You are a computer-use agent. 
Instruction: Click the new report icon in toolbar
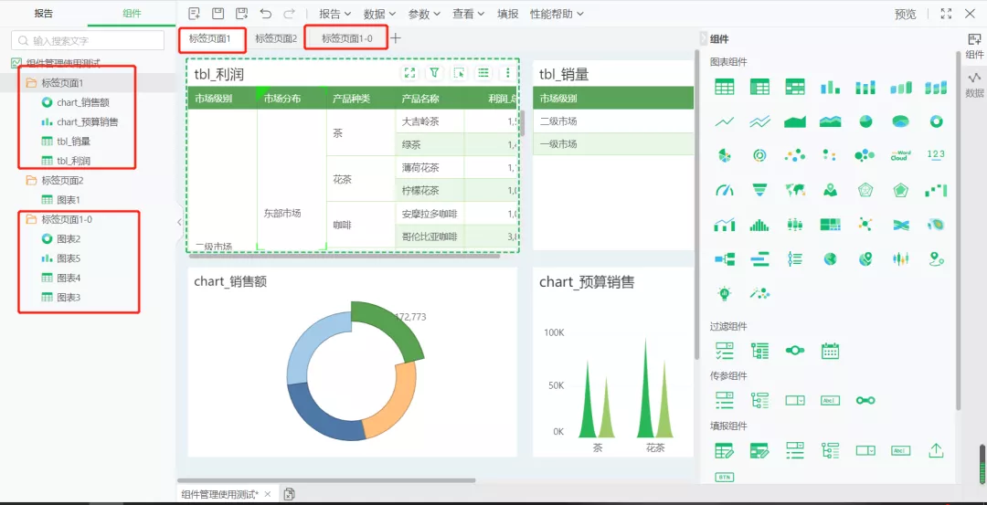coord(195,13)
